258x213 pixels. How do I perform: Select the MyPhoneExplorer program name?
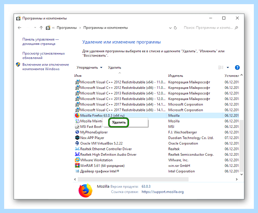[x=94, y=132]
